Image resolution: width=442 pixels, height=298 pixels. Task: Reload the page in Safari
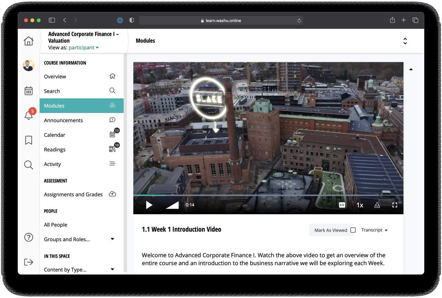pos(299,21)
